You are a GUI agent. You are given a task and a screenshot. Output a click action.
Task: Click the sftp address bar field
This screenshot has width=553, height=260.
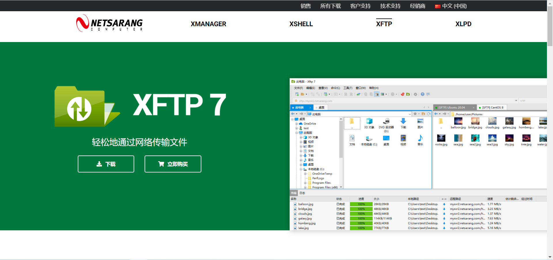[406, 101]
